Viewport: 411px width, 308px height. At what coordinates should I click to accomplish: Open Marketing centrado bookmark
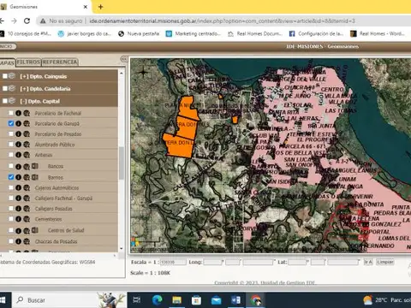194,33
